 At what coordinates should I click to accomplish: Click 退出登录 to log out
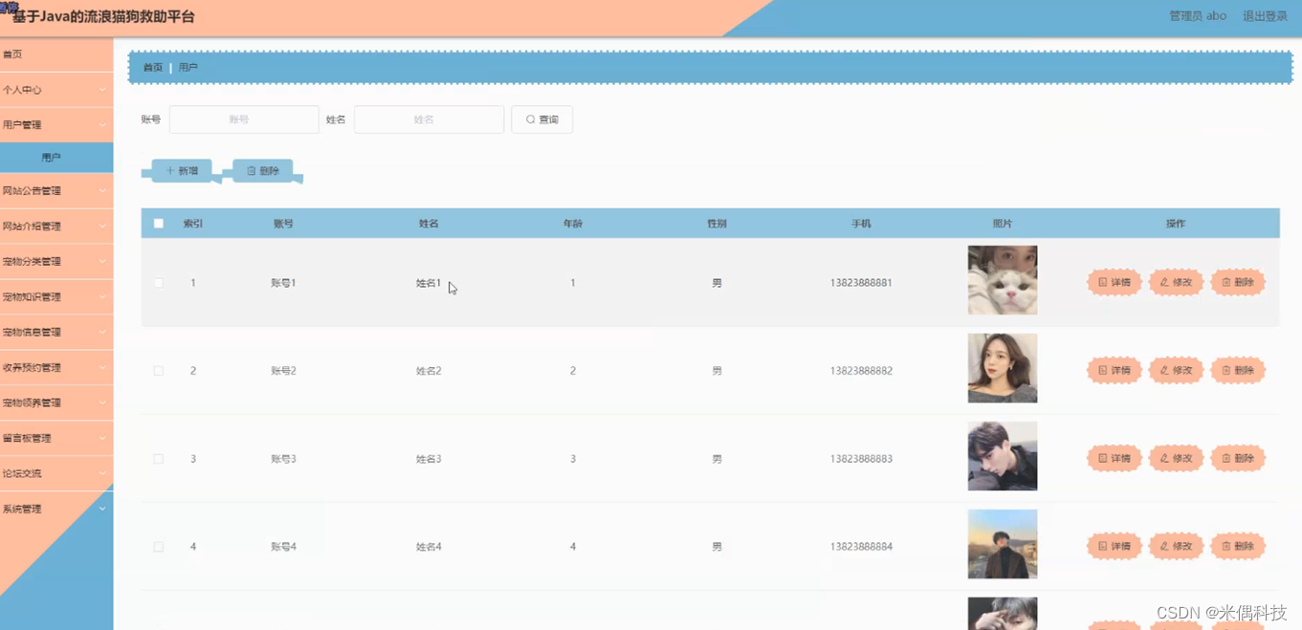pos(1265,16)
